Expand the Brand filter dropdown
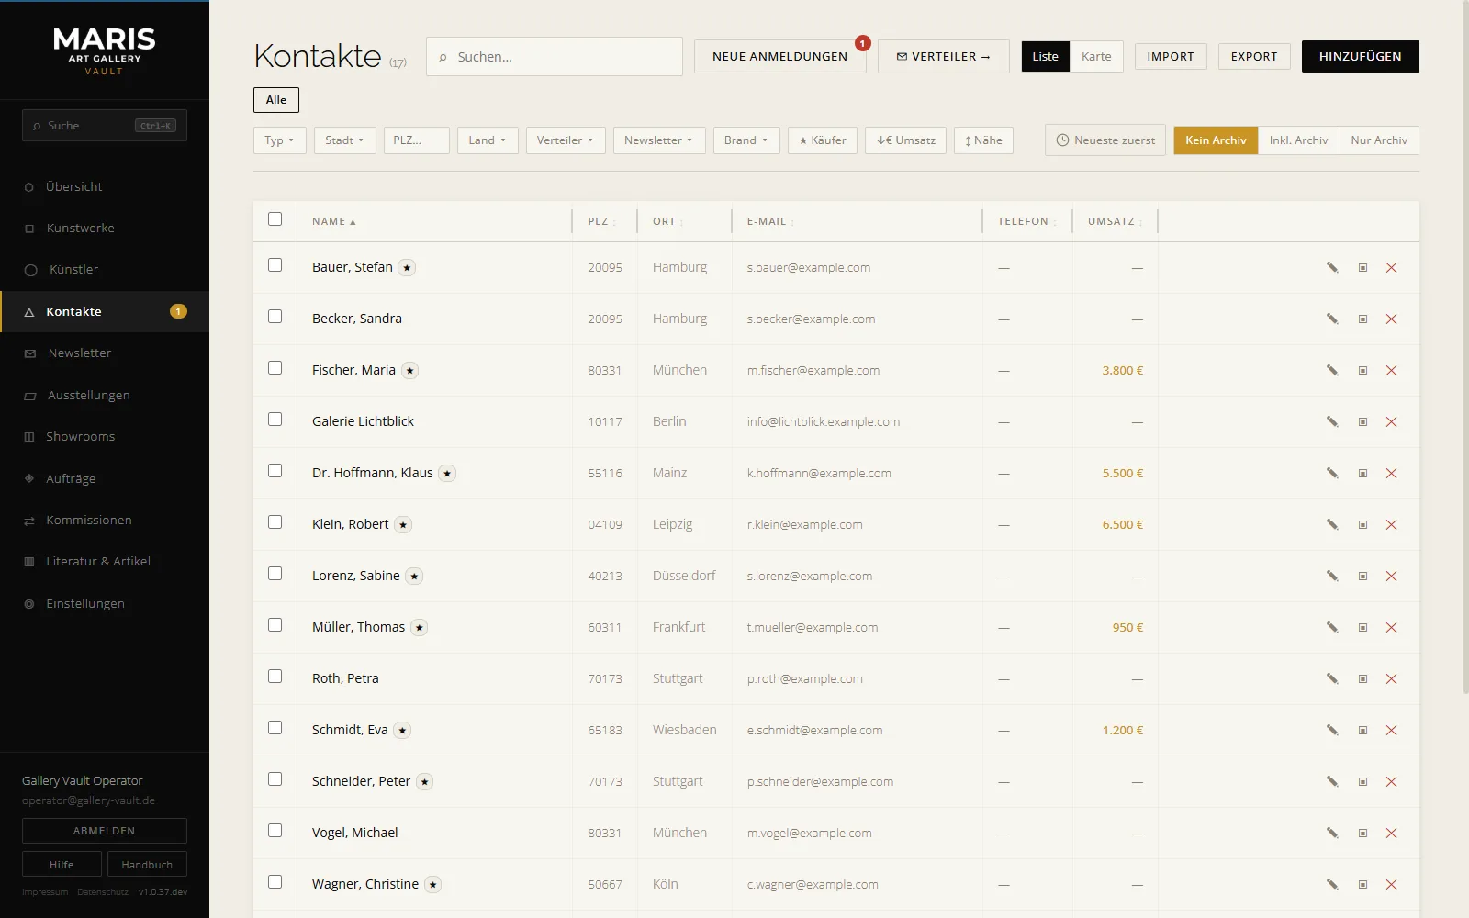The width and height of the screenshot is (1469, 918). coord(746,140)
